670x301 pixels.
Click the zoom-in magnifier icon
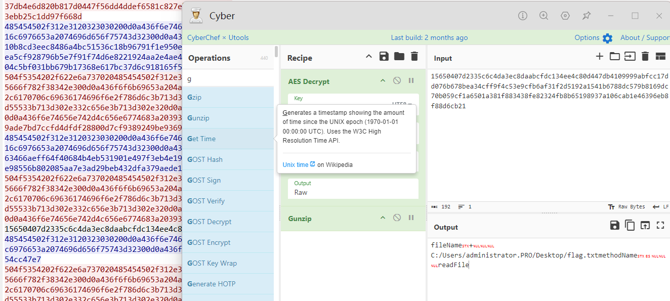[544, 16]
